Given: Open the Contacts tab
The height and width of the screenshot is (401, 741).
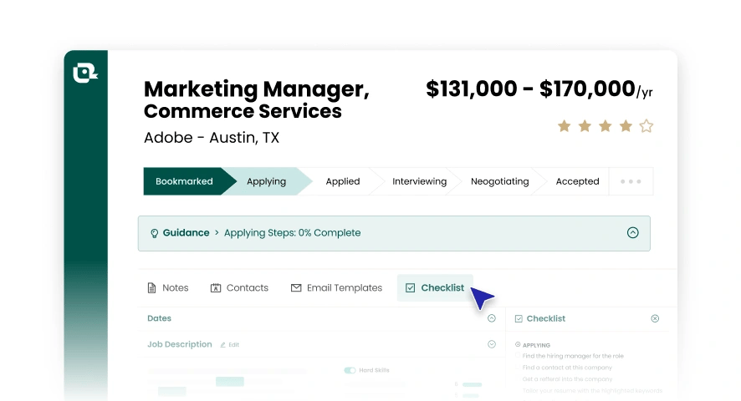Looking at the screenshot, I should click(239, 287).
